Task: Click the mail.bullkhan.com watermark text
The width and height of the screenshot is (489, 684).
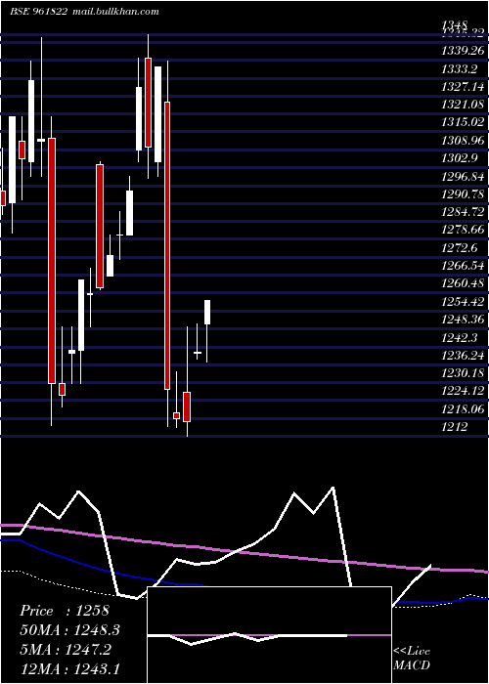Action: tap(116, 12)
